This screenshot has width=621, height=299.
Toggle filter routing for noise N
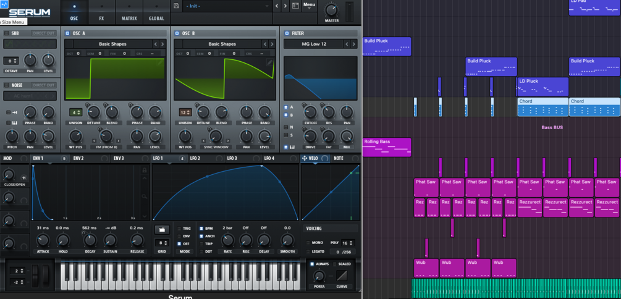(x=286, y=127)
